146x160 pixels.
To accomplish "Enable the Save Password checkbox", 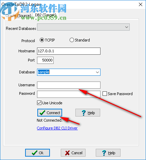I will 105,94.
